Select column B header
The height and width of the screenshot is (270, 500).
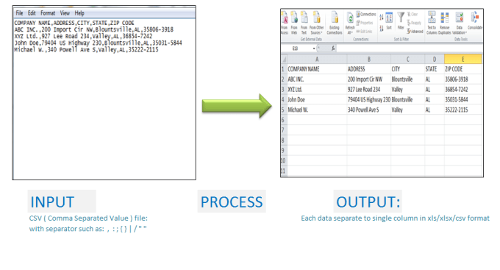pos(369,60)
